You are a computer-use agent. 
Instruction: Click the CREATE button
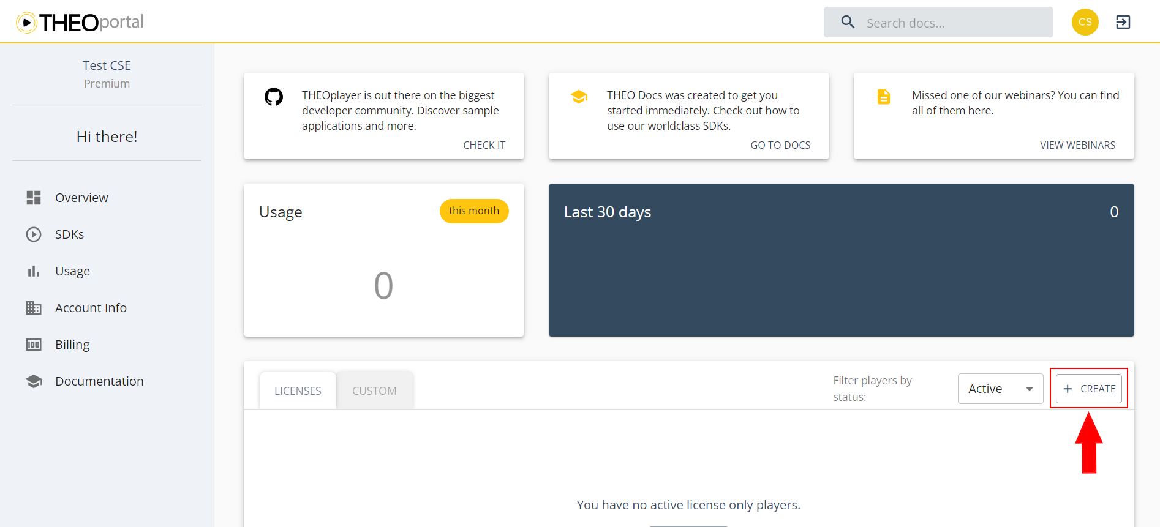(1089, 389)
